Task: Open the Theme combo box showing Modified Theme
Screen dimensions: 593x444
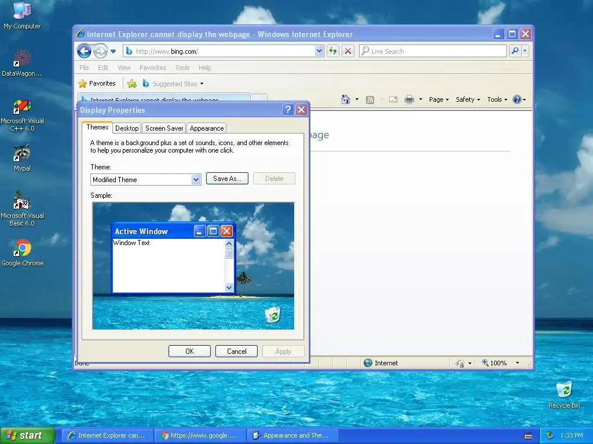Action: pyautogui.click(x=145, y=179)
